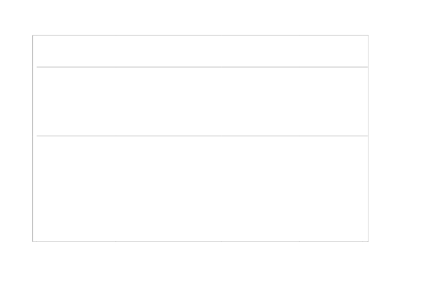Click the third-column cell in the top row

pyautogui.click(x=260, y=51)
